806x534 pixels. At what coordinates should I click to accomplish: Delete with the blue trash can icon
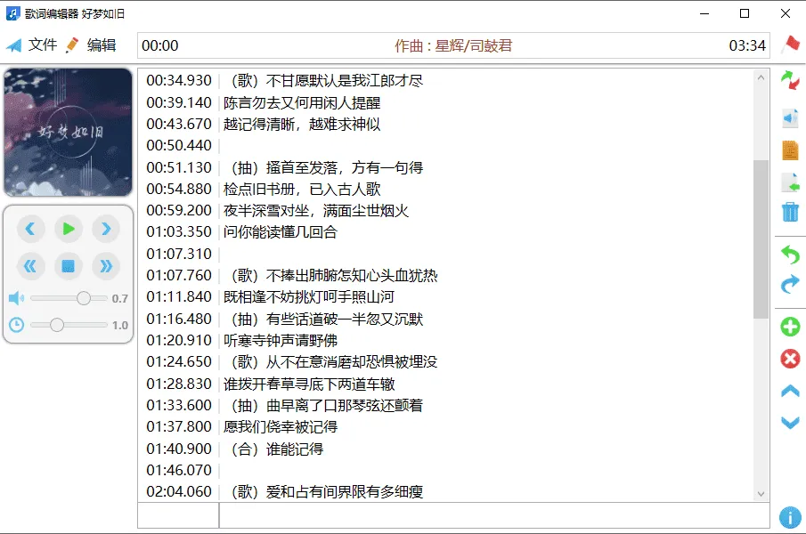(x=790, y=212)
